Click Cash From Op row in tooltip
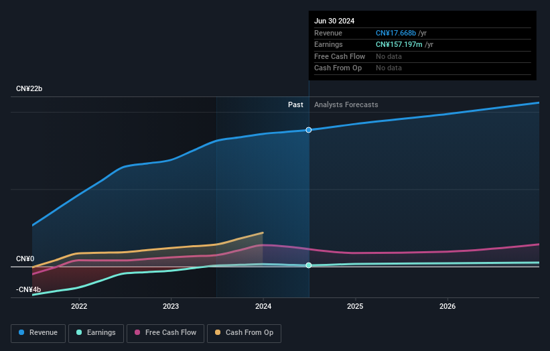This screenshot has width=550, height=351. 422,68
